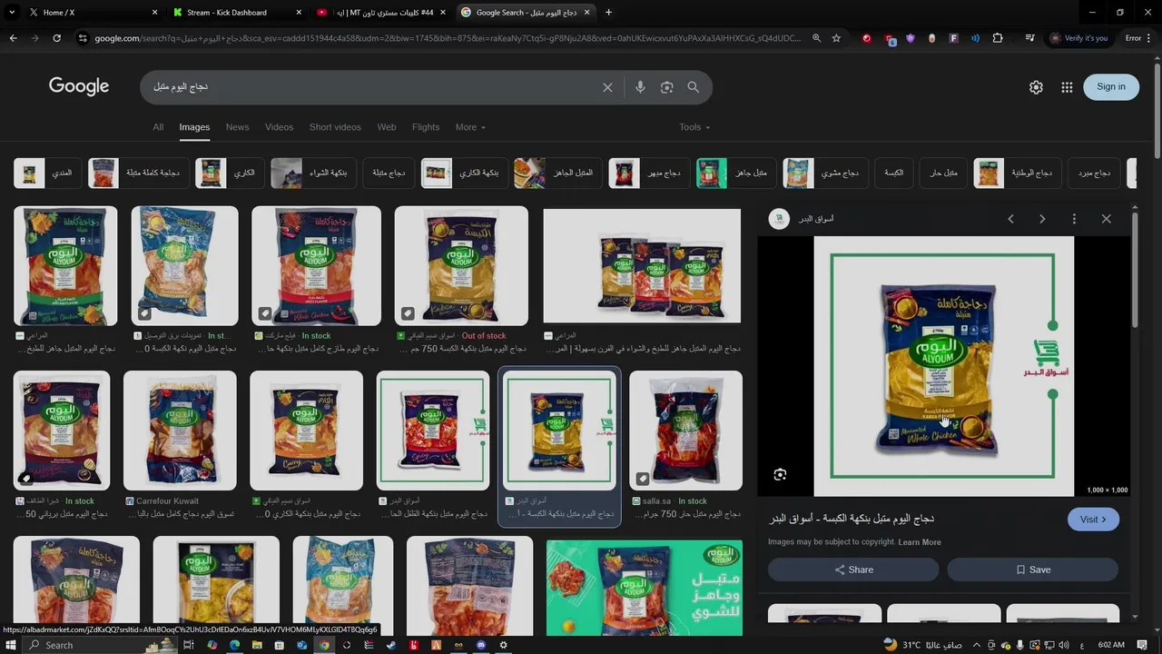Image resolution: width=1162 pixels, height=654 pixels.
Task: Open File Explorer from the taskbar
Action: (257, 645)
